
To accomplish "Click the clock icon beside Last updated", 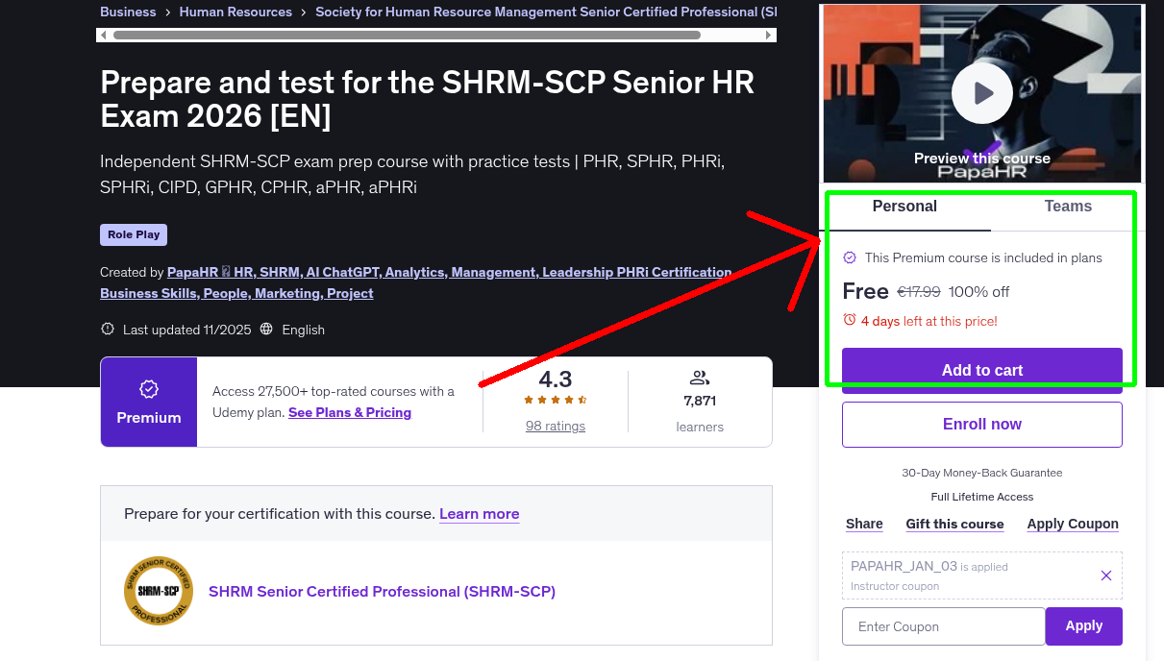I will tap(107, 329).
